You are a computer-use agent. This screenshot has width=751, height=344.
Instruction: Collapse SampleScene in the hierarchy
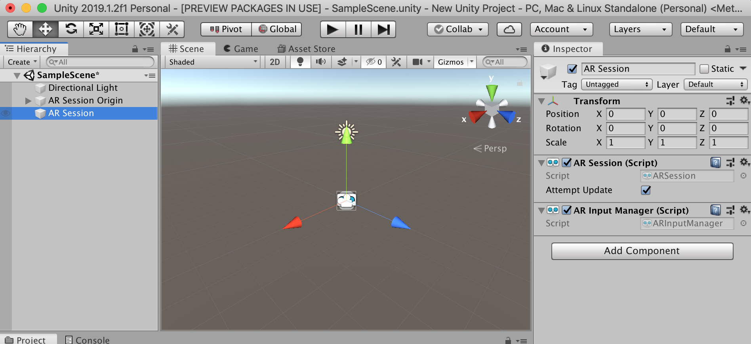tap(17, 75)
